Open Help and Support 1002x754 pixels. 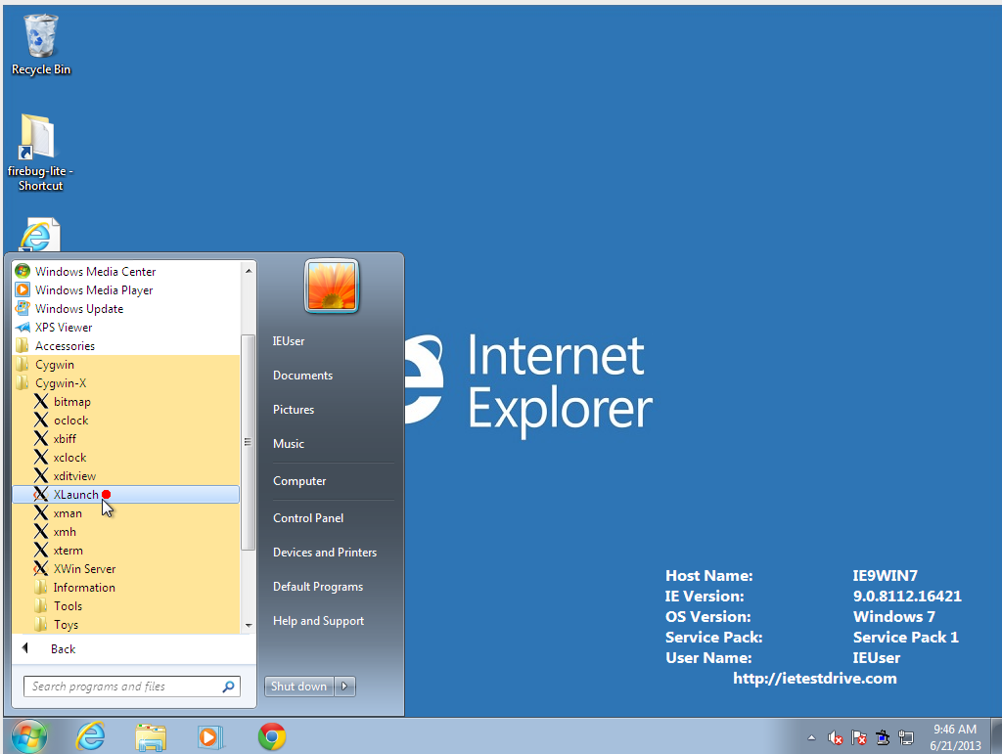[x=318, y=621]
